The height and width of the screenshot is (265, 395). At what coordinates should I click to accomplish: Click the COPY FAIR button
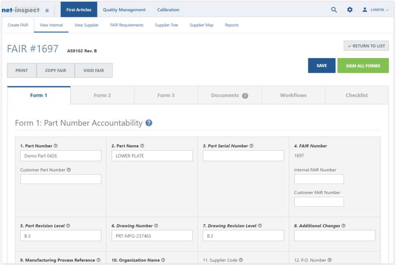tap(56, 70)
